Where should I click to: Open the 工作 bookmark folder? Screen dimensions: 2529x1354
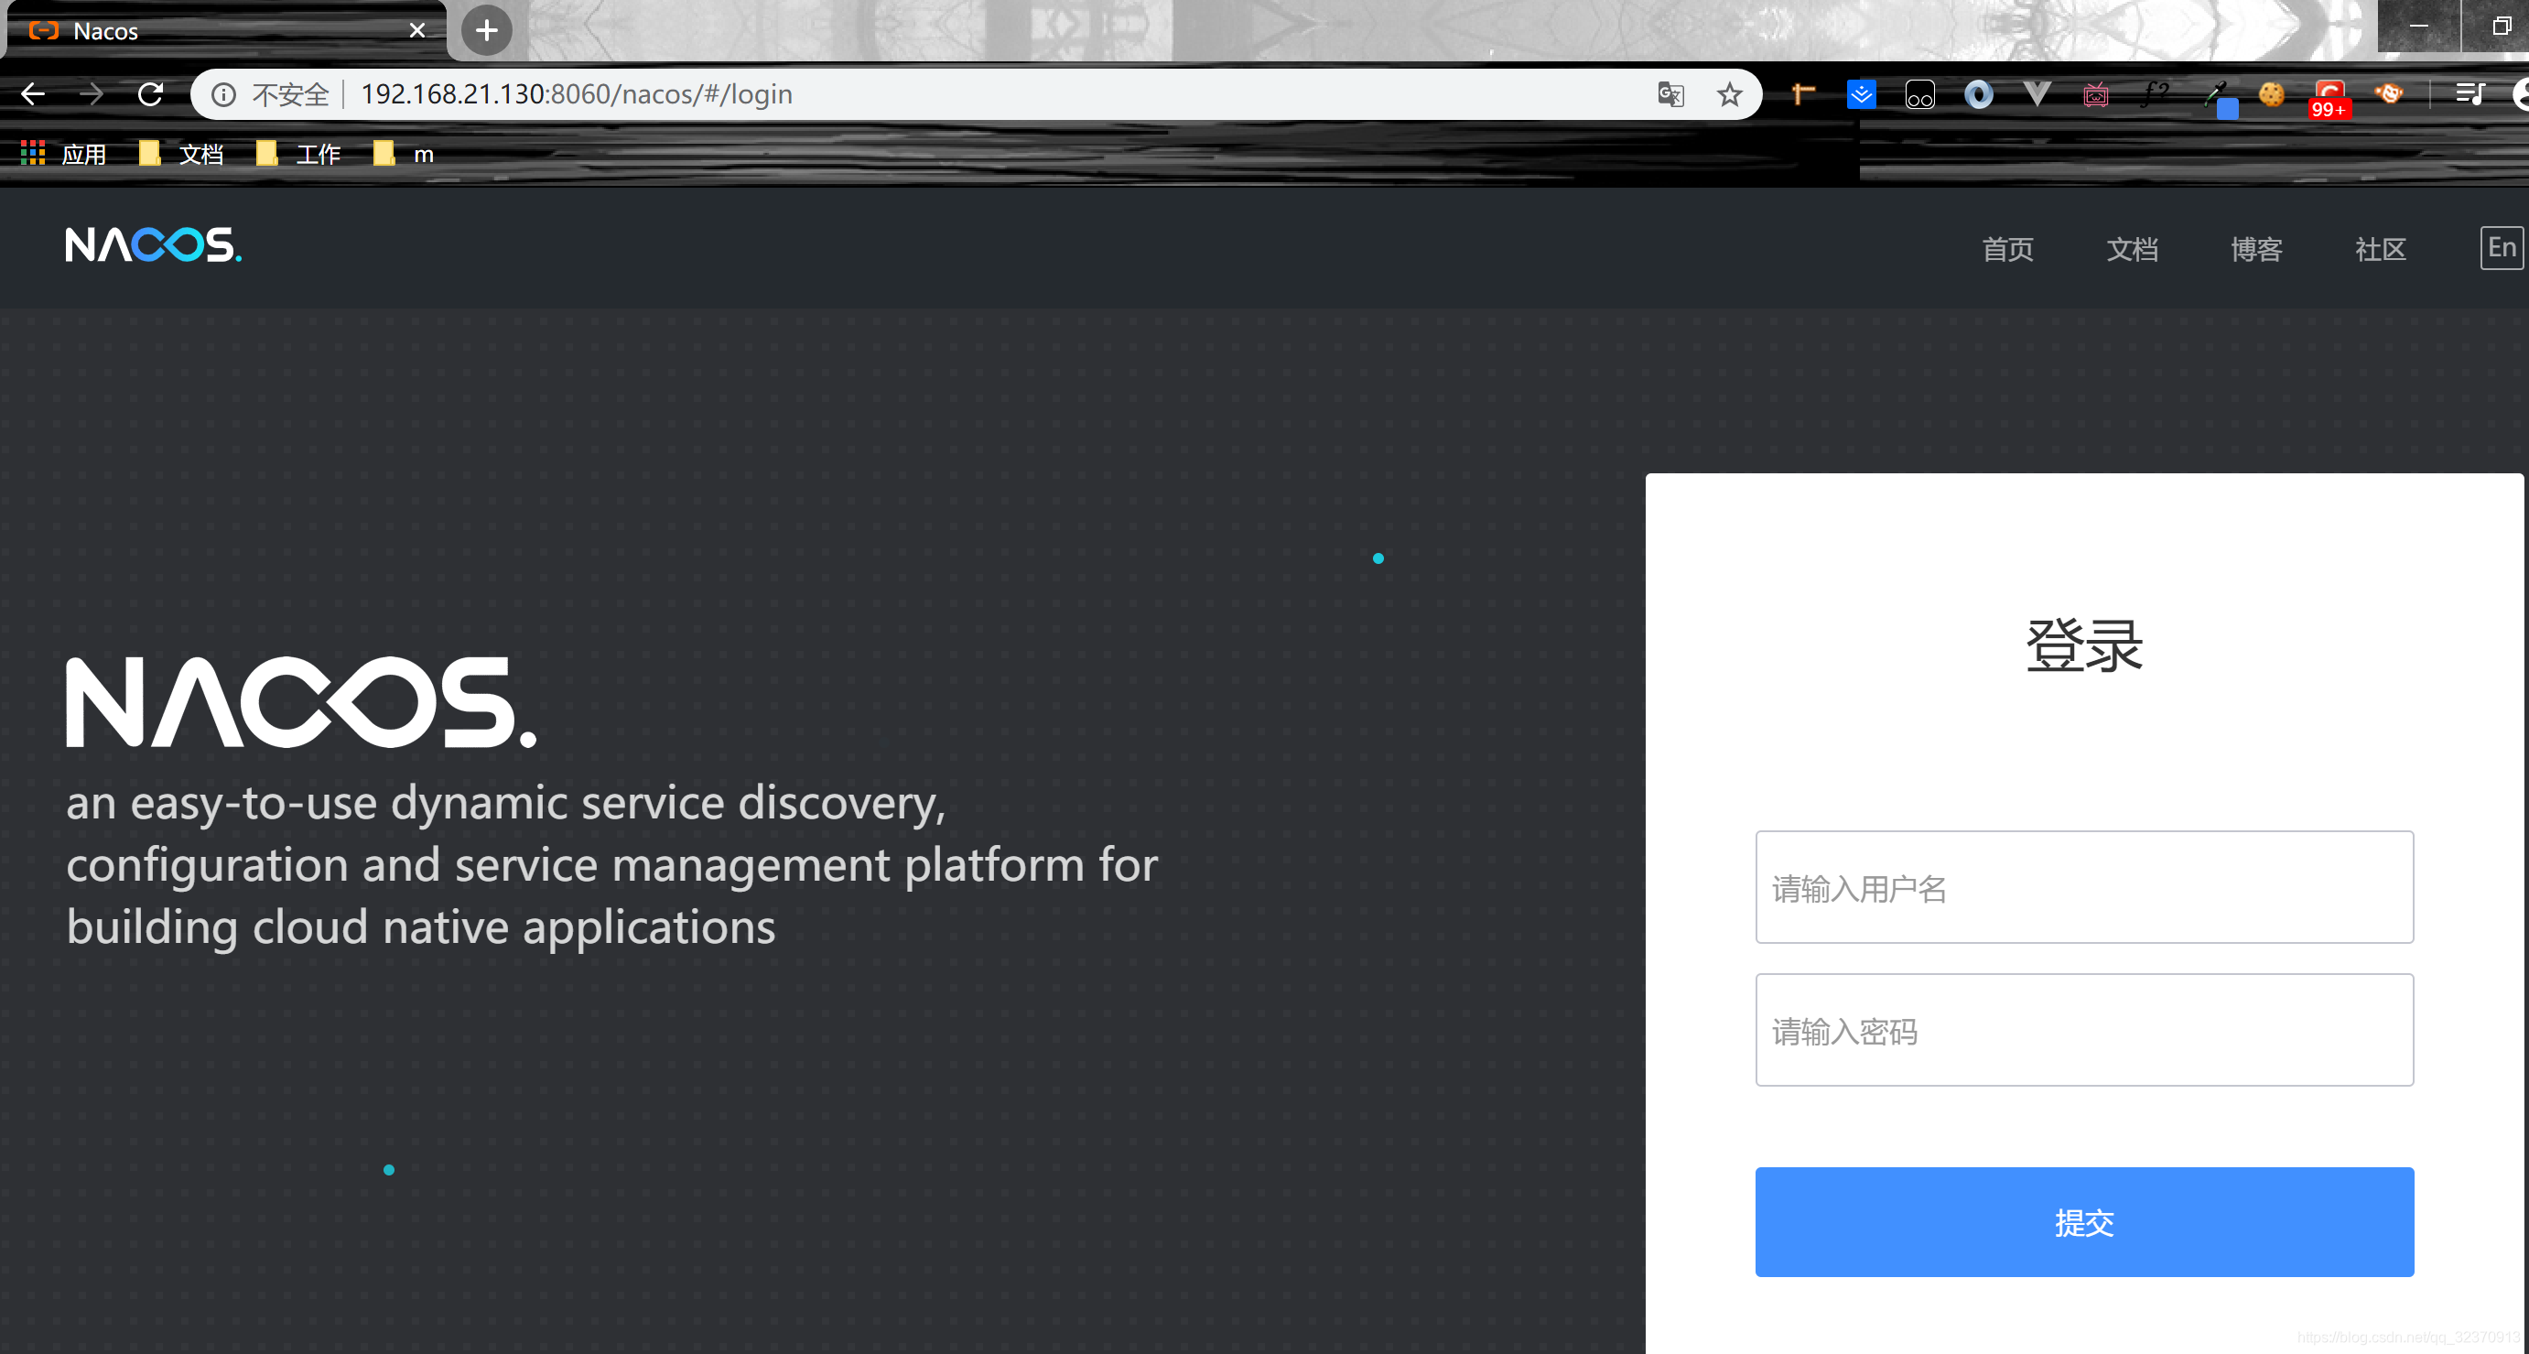298,153
